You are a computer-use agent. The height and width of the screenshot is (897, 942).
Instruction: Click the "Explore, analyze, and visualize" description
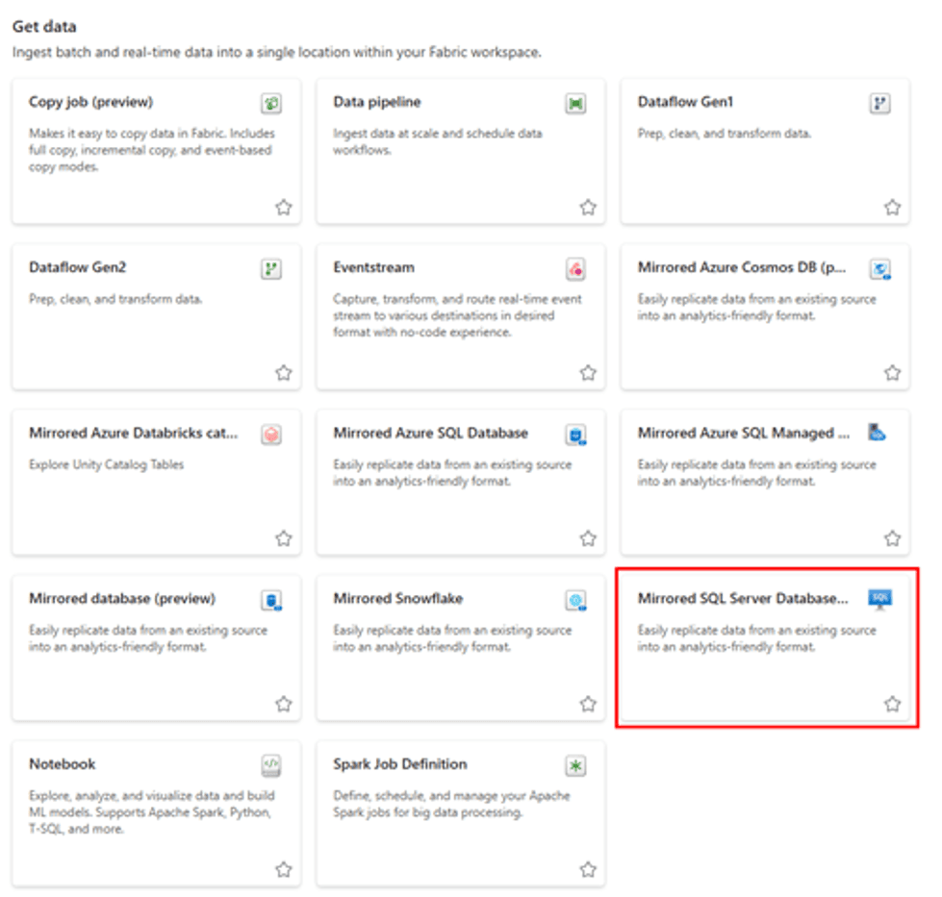(151, 812)
